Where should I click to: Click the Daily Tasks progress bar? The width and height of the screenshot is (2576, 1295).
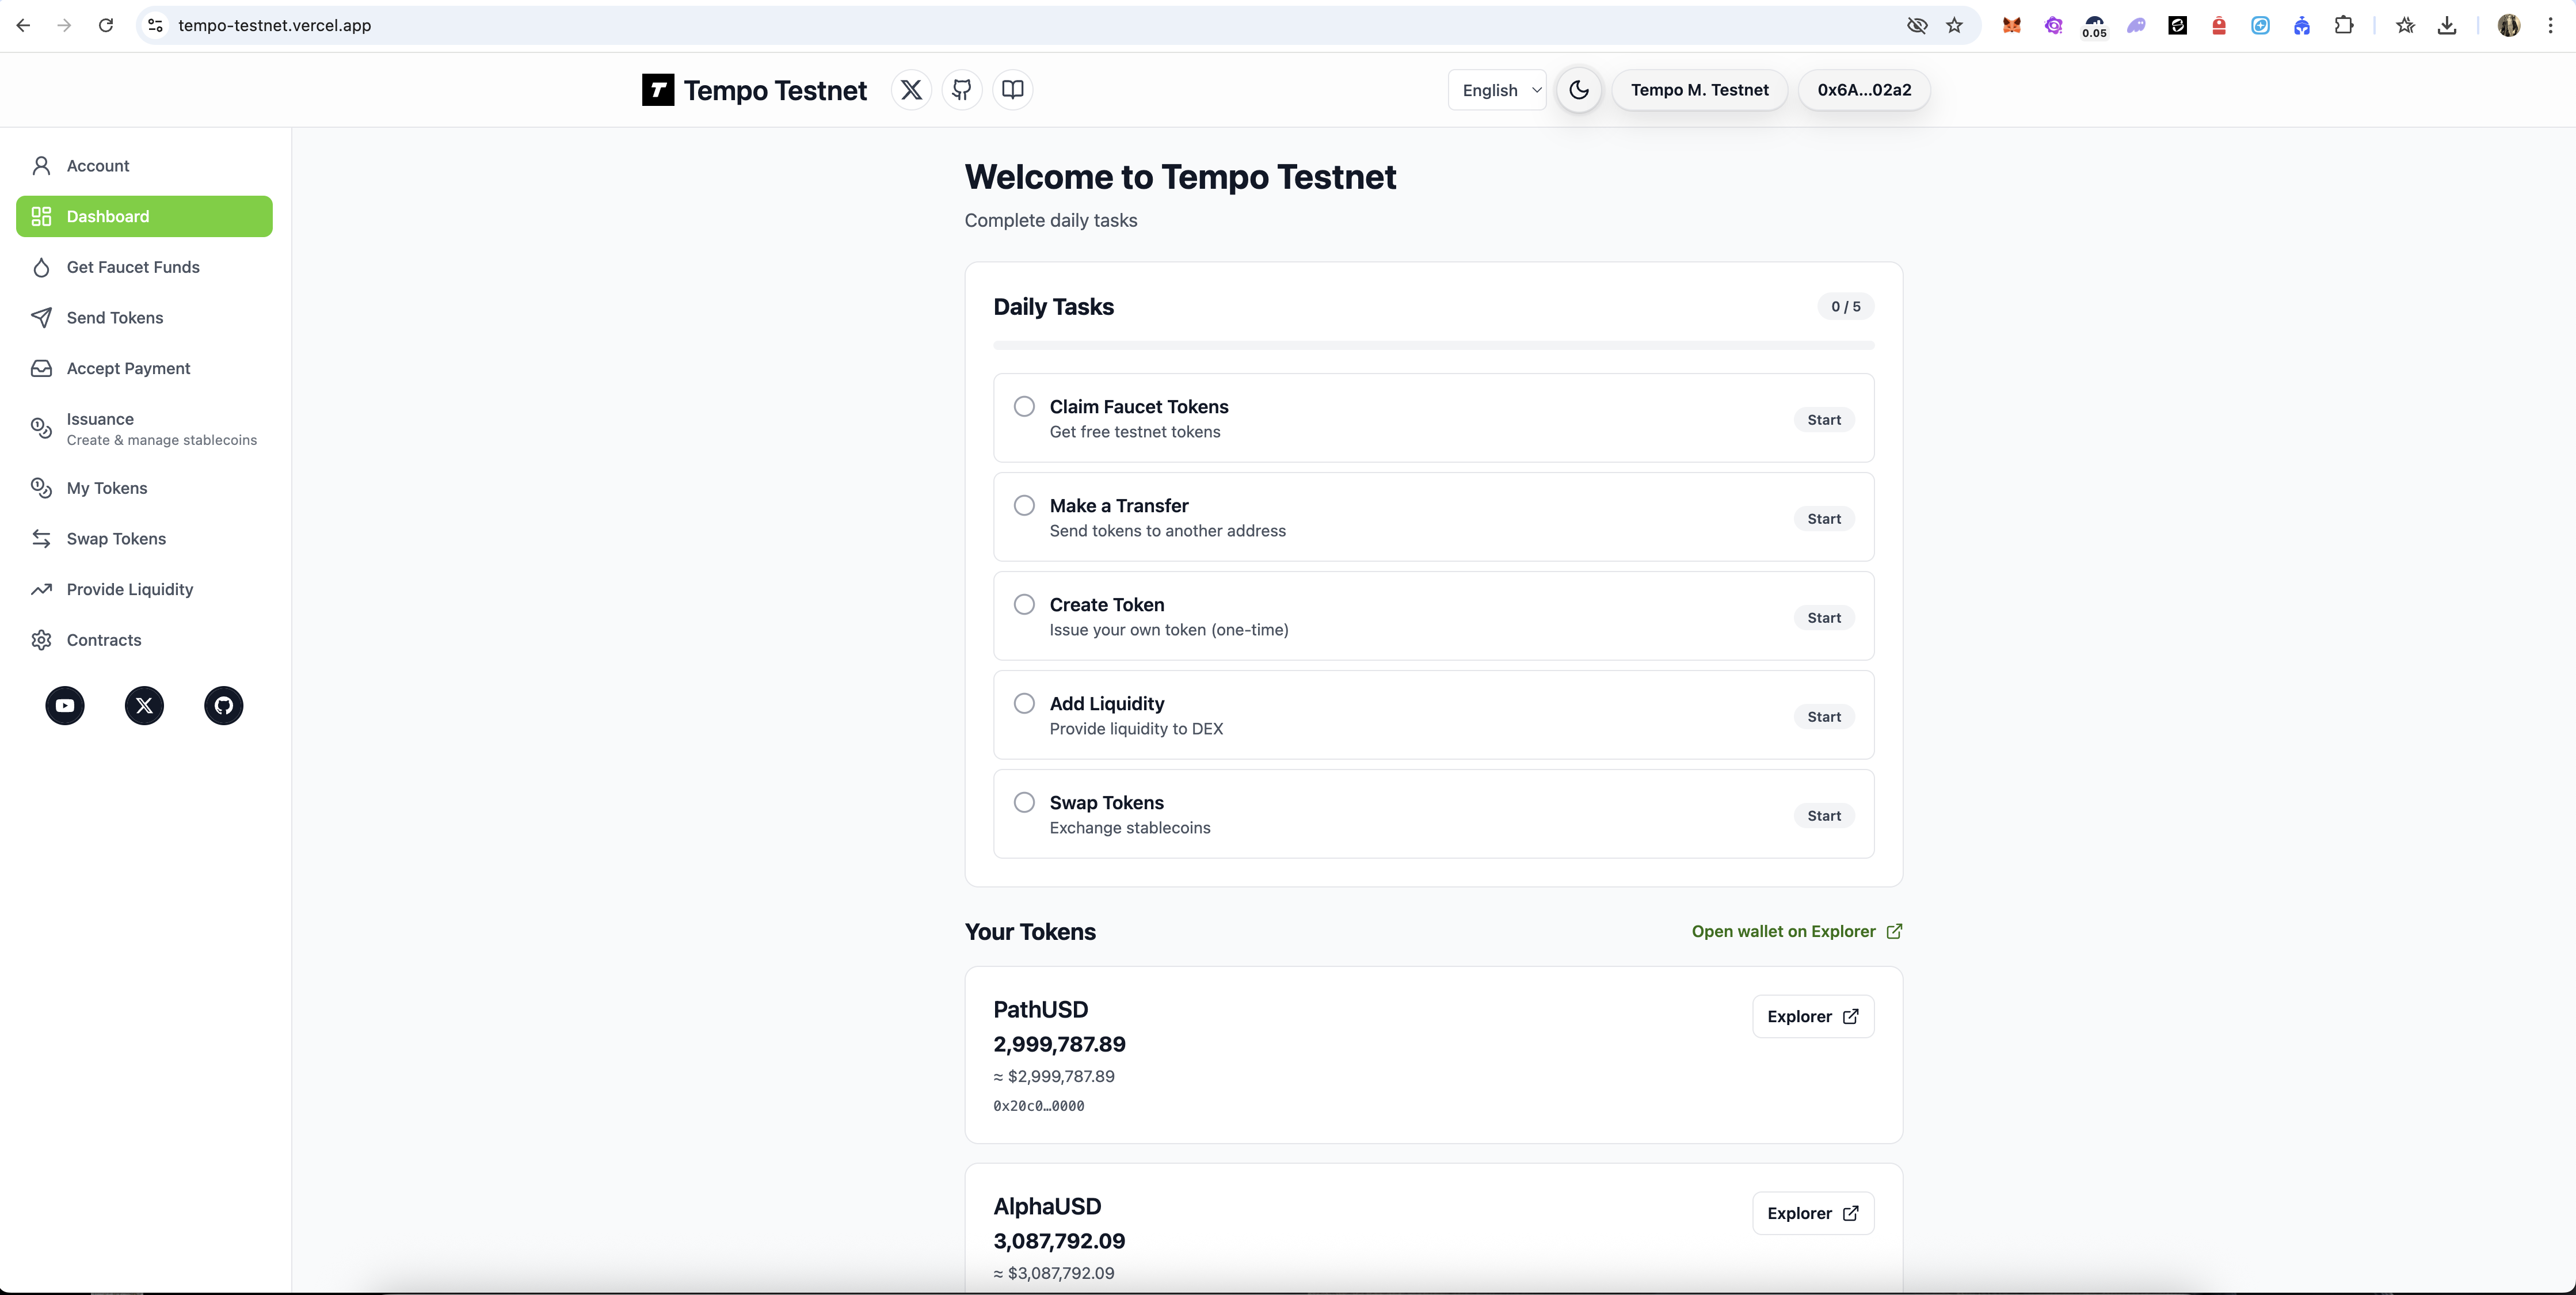1433,346
